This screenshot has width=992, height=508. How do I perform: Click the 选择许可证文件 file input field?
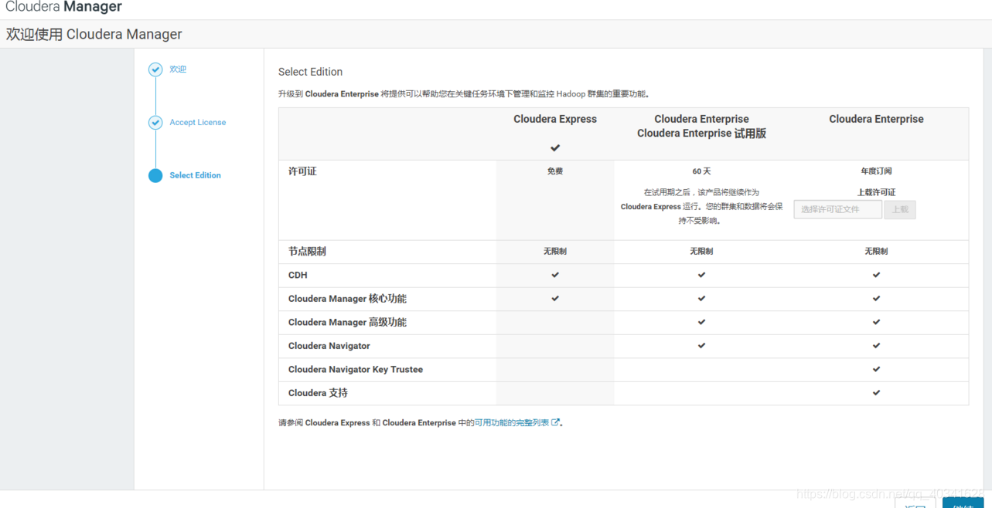tap(837, 209)
